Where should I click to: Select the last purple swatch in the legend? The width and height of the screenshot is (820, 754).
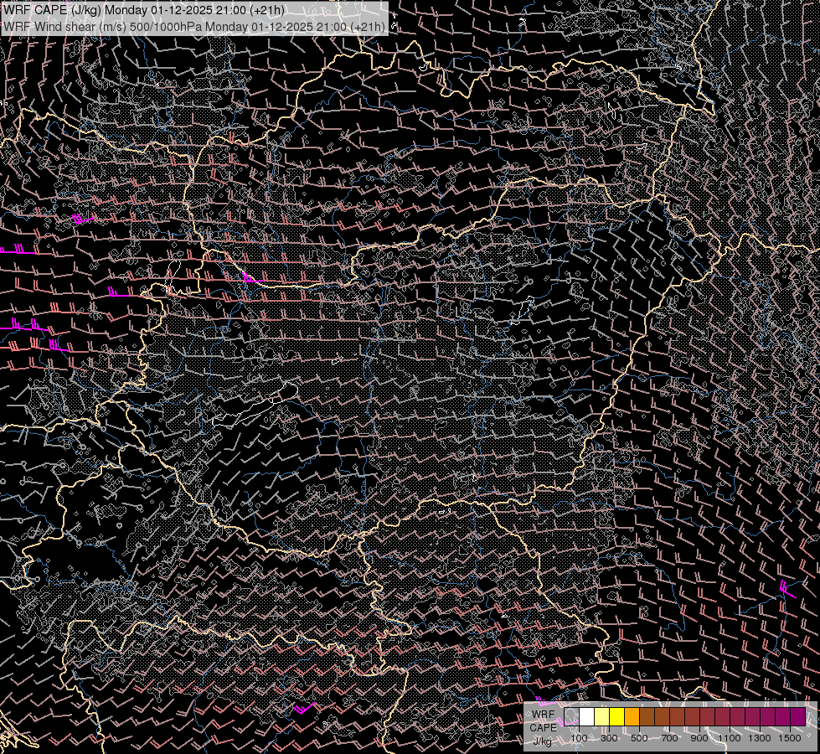tap(797, 716)
